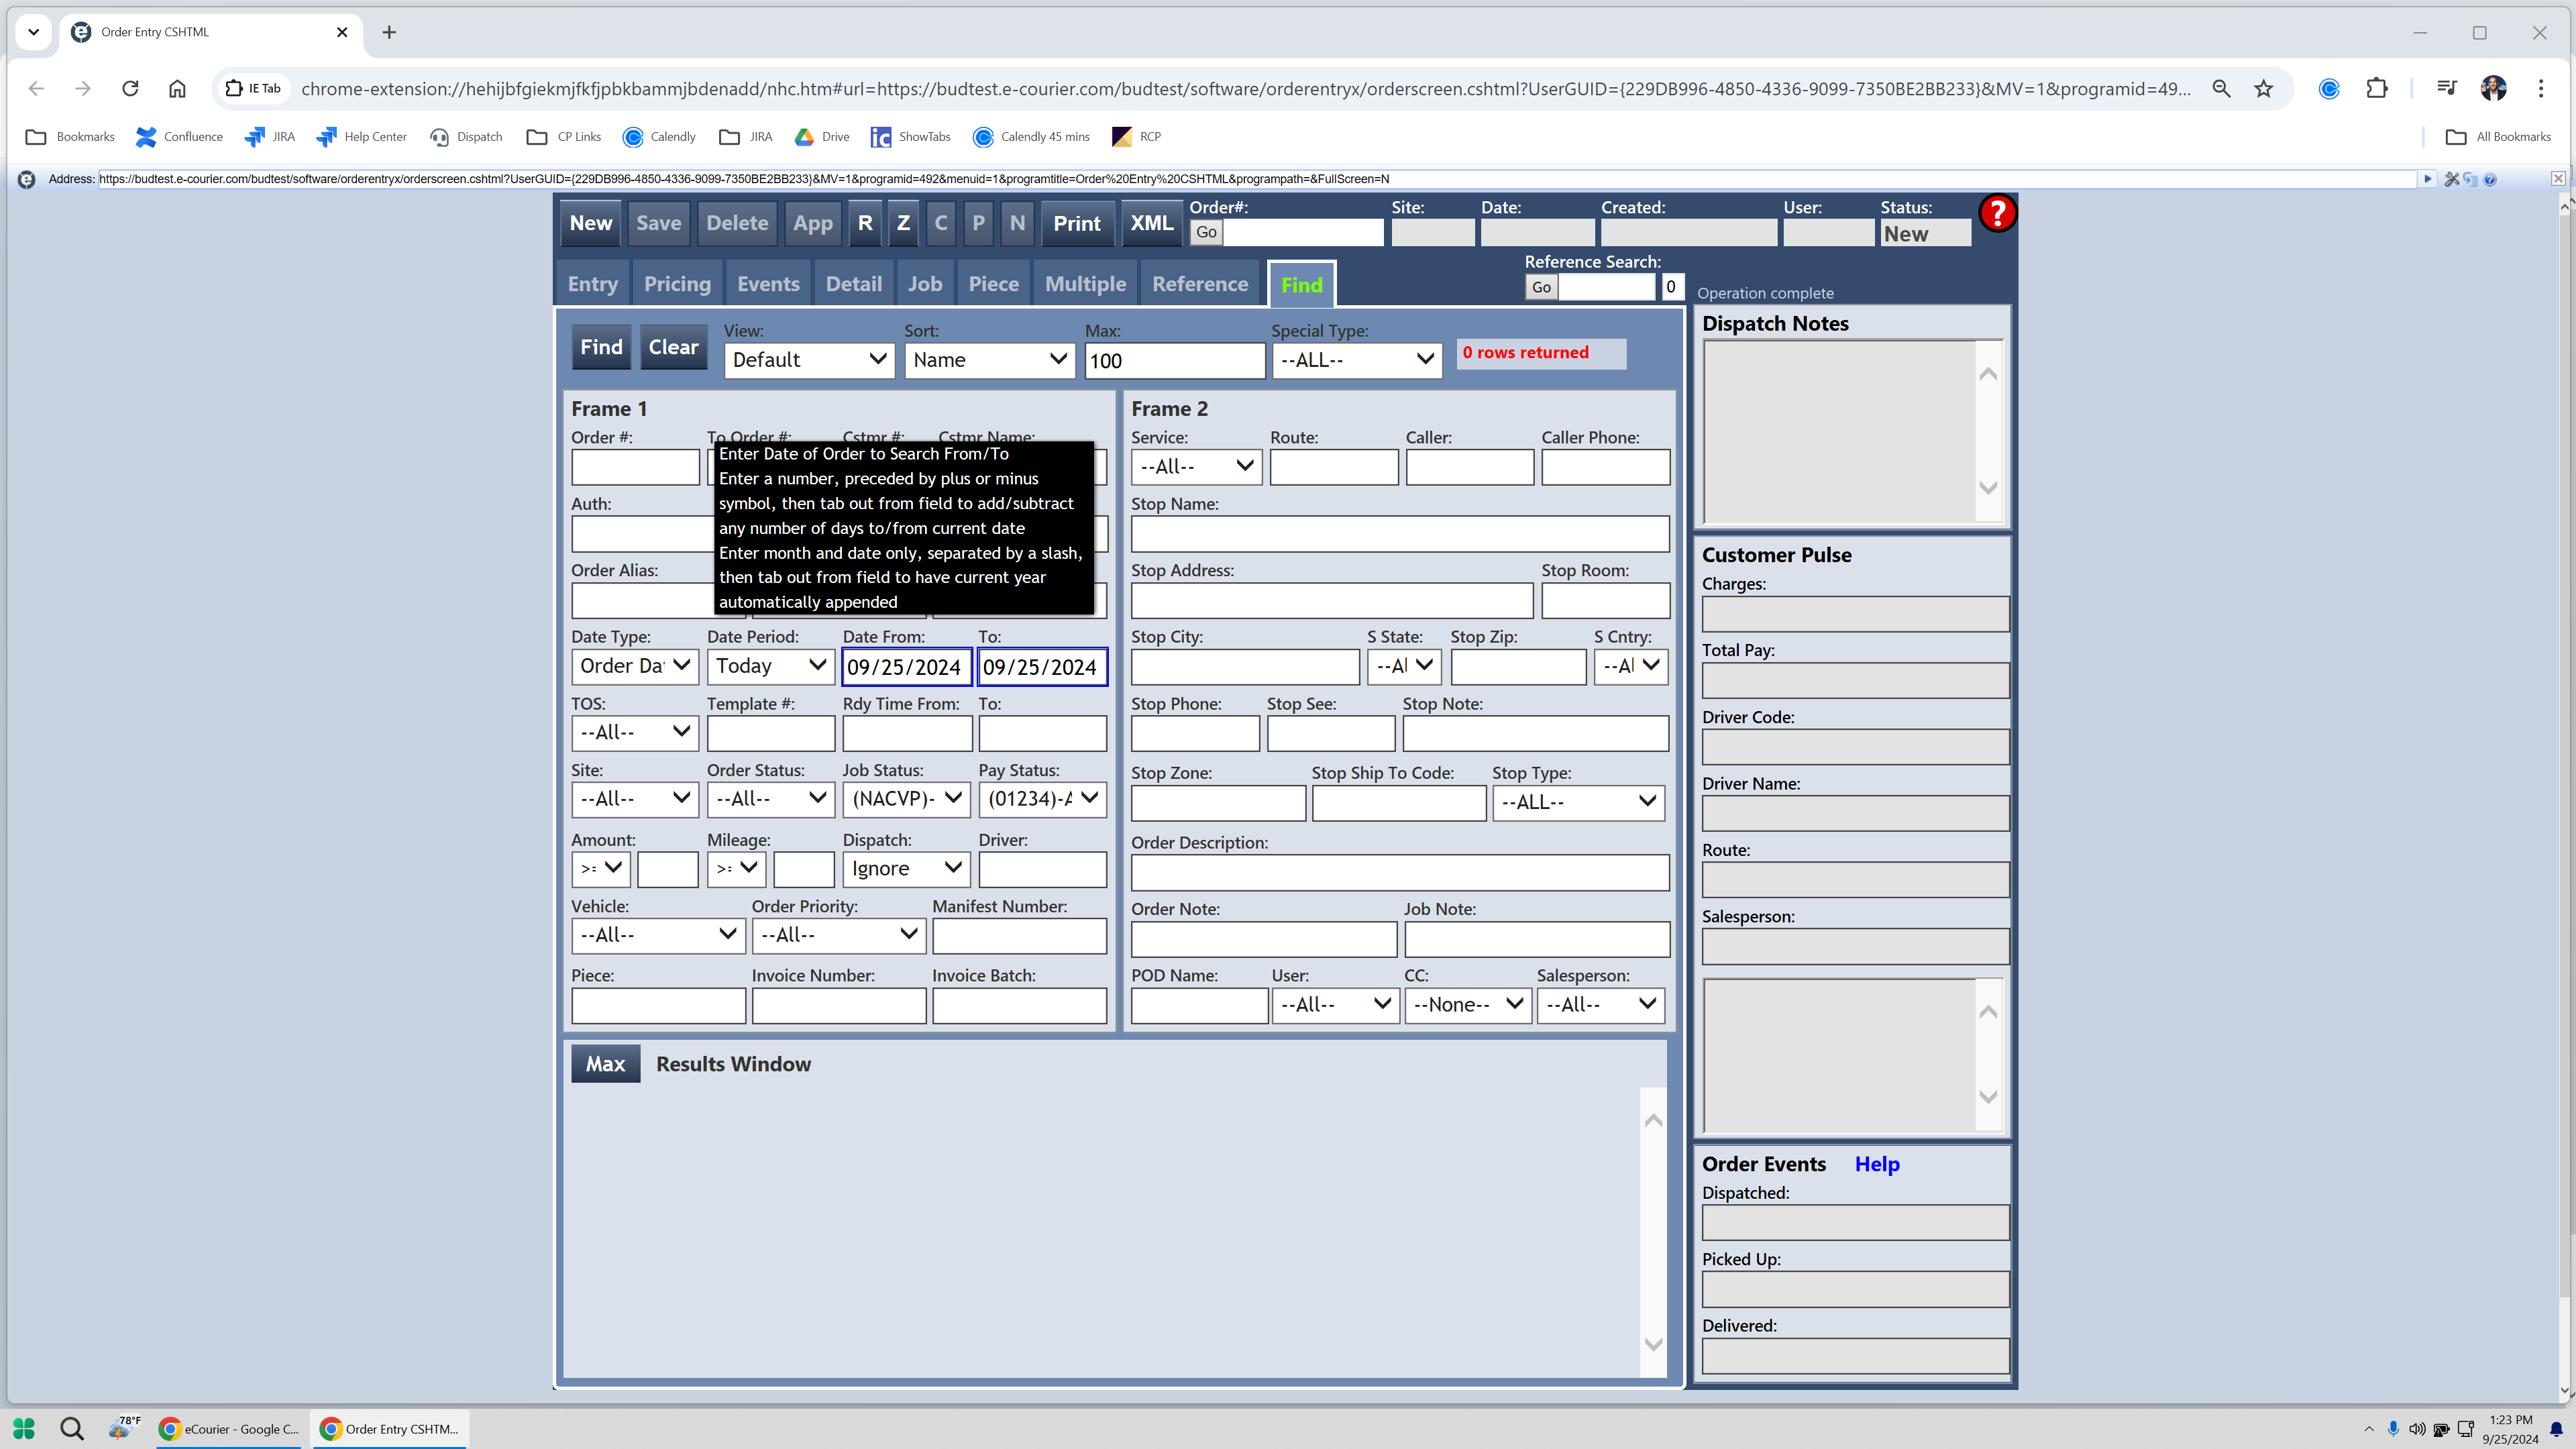Switch to the Multiple tab
Screen dimensions: 2576x1449
tap(1085, 284)
